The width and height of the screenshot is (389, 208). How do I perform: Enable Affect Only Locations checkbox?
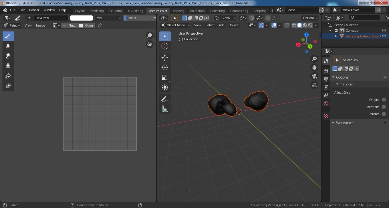(x=384, y=107)
